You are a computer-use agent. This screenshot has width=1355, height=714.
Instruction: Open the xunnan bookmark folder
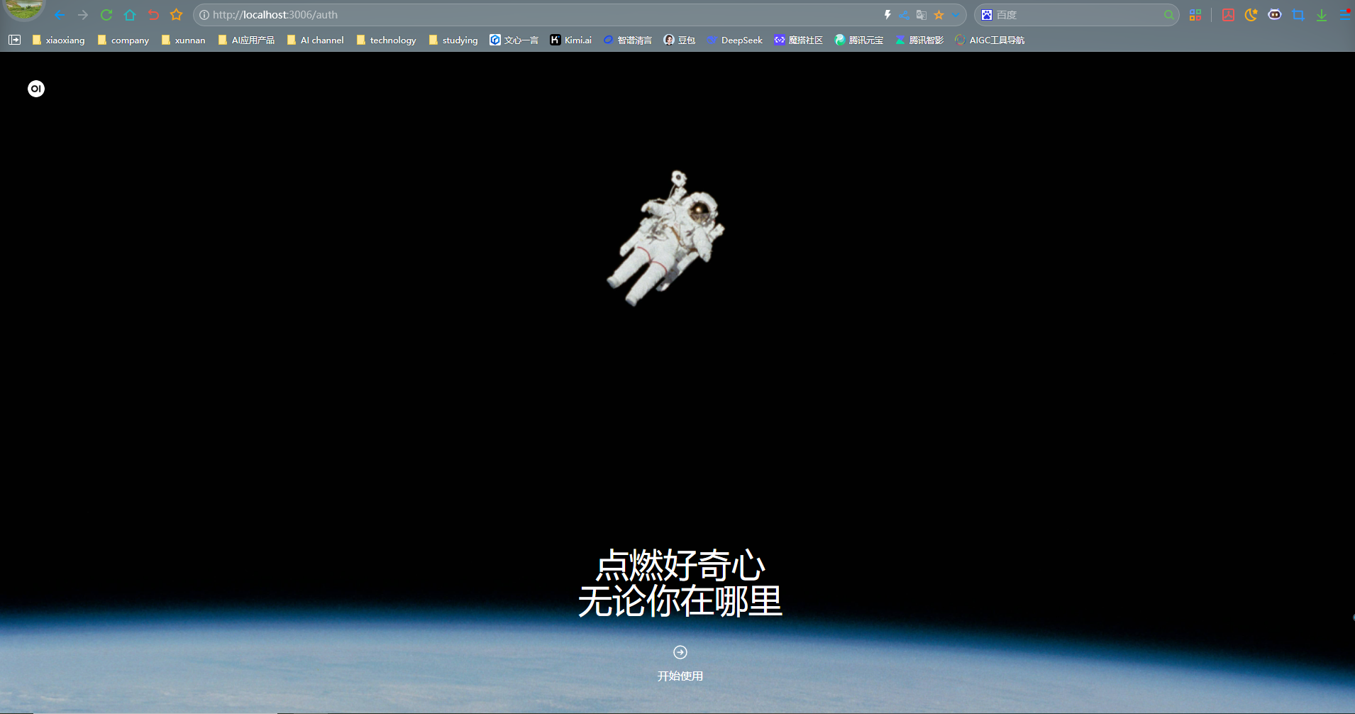click(x=183, y=40)
